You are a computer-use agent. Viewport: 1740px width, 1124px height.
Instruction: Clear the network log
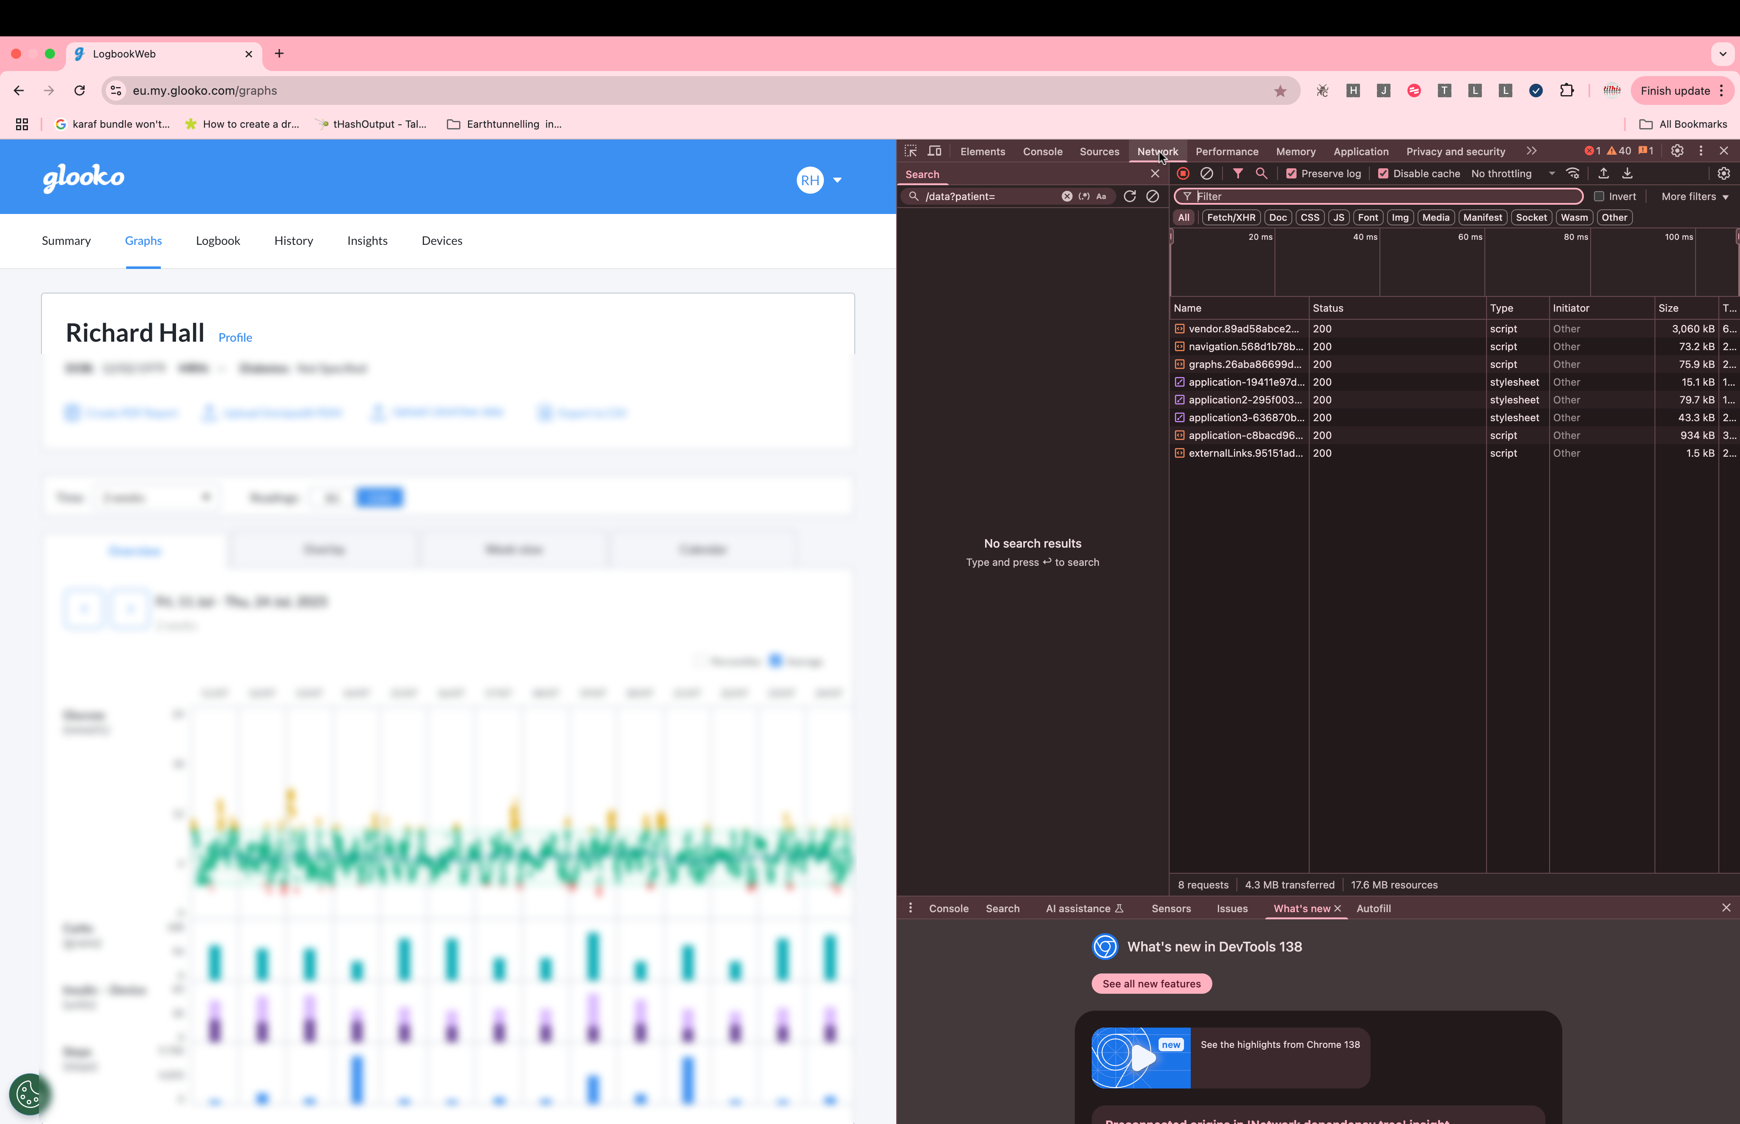tap(1207, 174)
